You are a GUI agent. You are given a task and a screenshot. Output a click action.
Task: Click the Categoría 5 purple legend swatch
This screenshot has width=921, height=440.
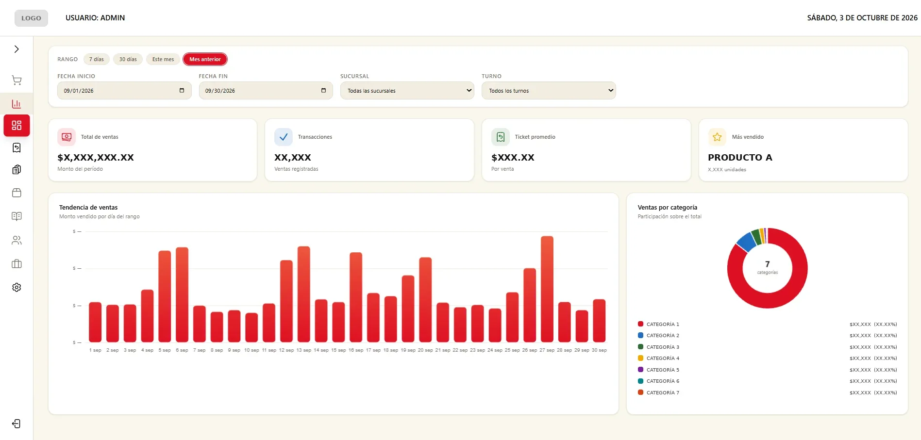pyautogui.click(x=640, y=370)
